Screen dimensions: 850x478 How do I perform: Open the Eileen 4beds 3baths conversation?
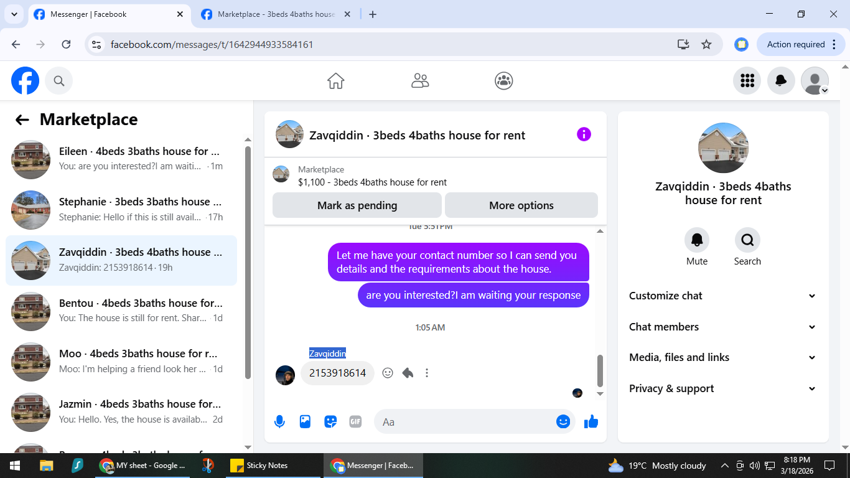click(121, 159)
